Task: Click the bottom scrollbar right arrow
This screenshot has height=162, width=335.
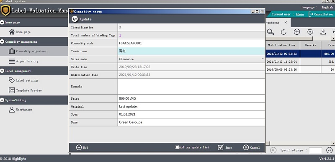Action: tap(333, 143)
